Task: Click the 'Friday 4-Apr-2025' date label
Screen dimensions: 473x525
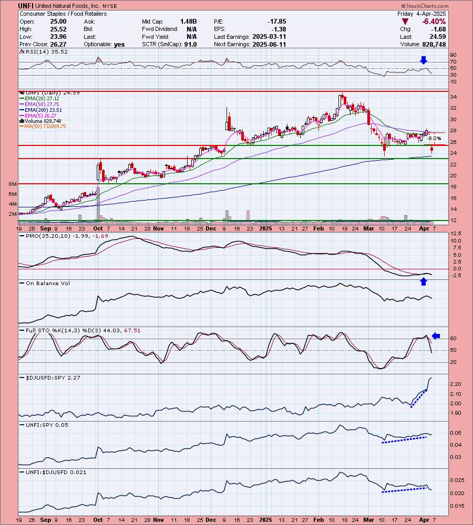Action: [421, 14]
